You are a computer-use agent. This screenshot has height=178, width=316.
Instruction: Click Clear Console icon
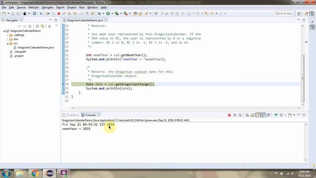click(x=247, y=115)
